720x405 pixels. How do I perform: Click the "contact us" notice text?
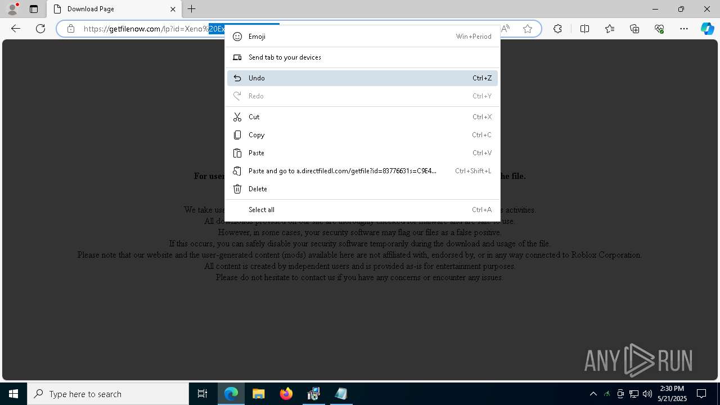(x=359, y=277)
